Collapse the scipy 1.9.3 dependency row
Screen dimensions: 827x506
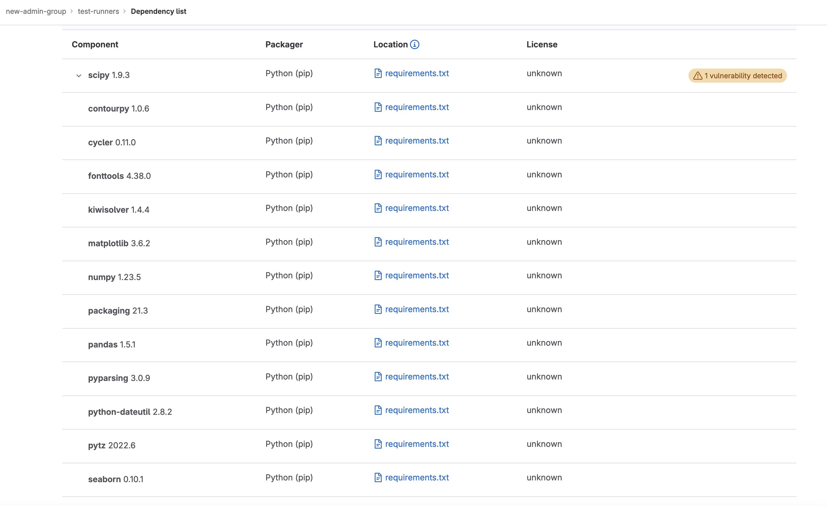tap(79, 76)
